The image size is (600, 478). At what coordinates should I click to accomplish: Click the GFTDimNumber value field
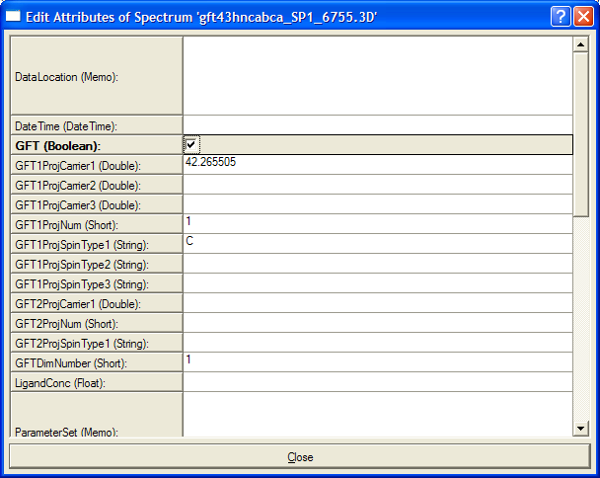tap(377, 362)
